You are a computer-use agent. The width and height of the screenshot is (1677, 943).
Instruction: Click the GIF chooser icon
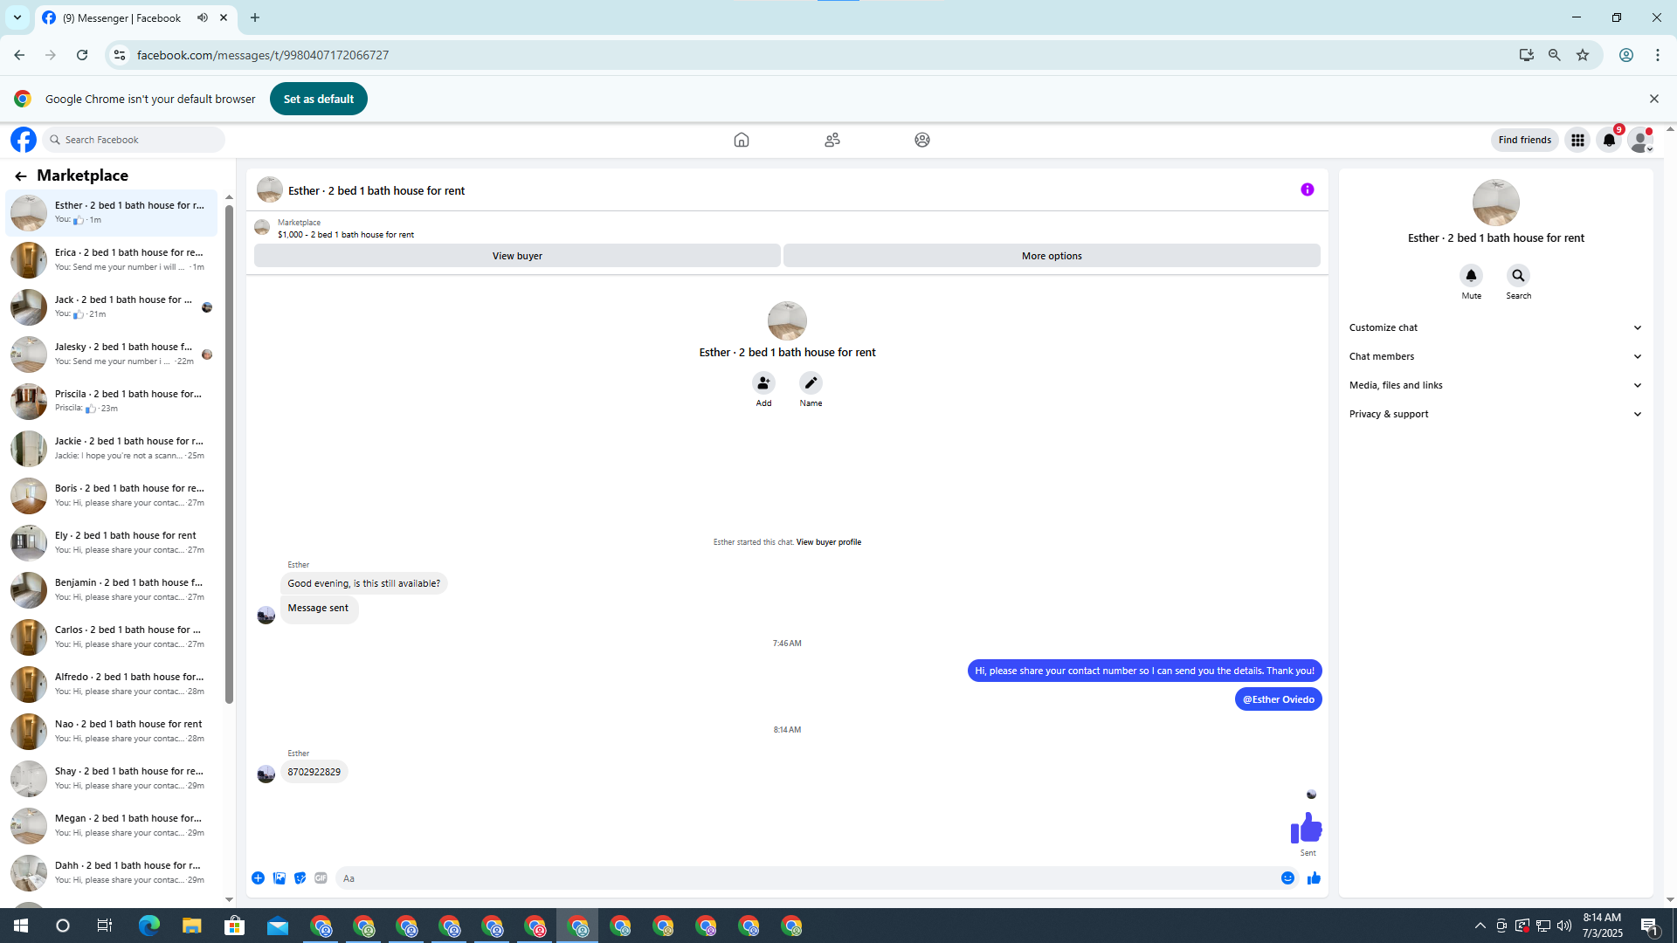point(321,878)
